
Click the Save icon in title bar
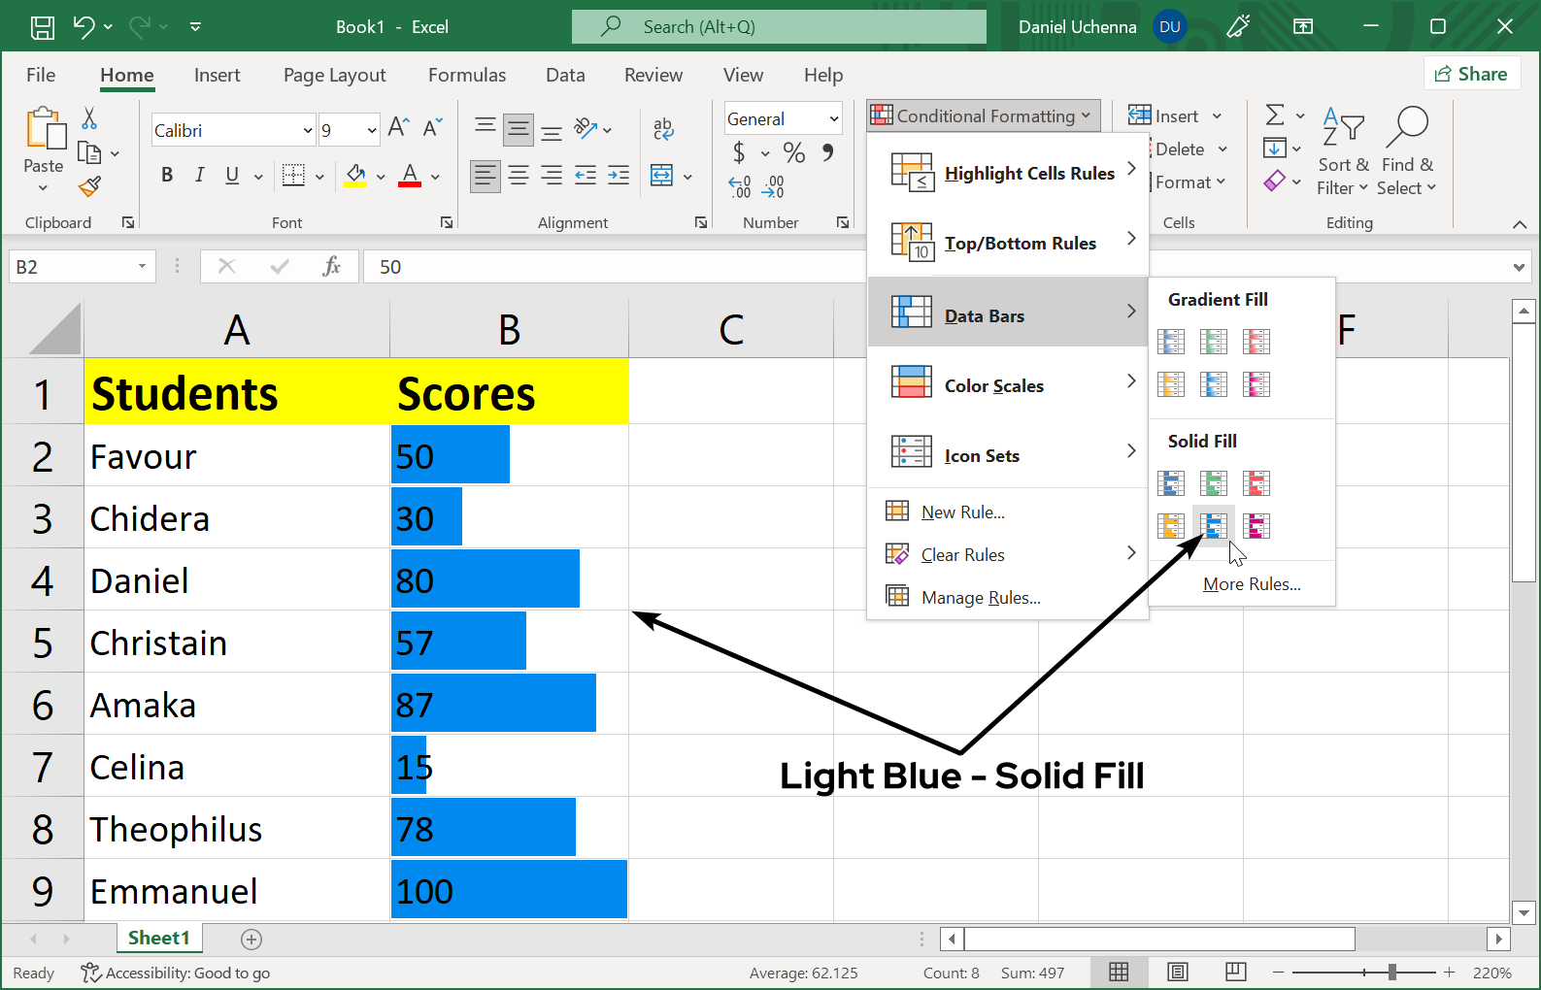pos(43,27)
